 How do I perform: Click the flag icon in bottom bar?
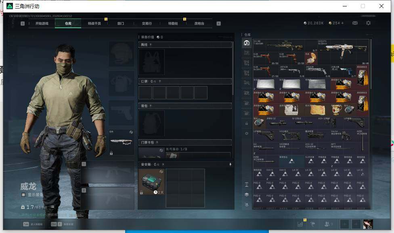coord(312,224)
